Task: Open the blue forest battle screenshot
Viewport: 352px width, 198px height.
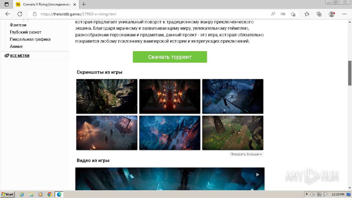Action: (x=170, y=133)
